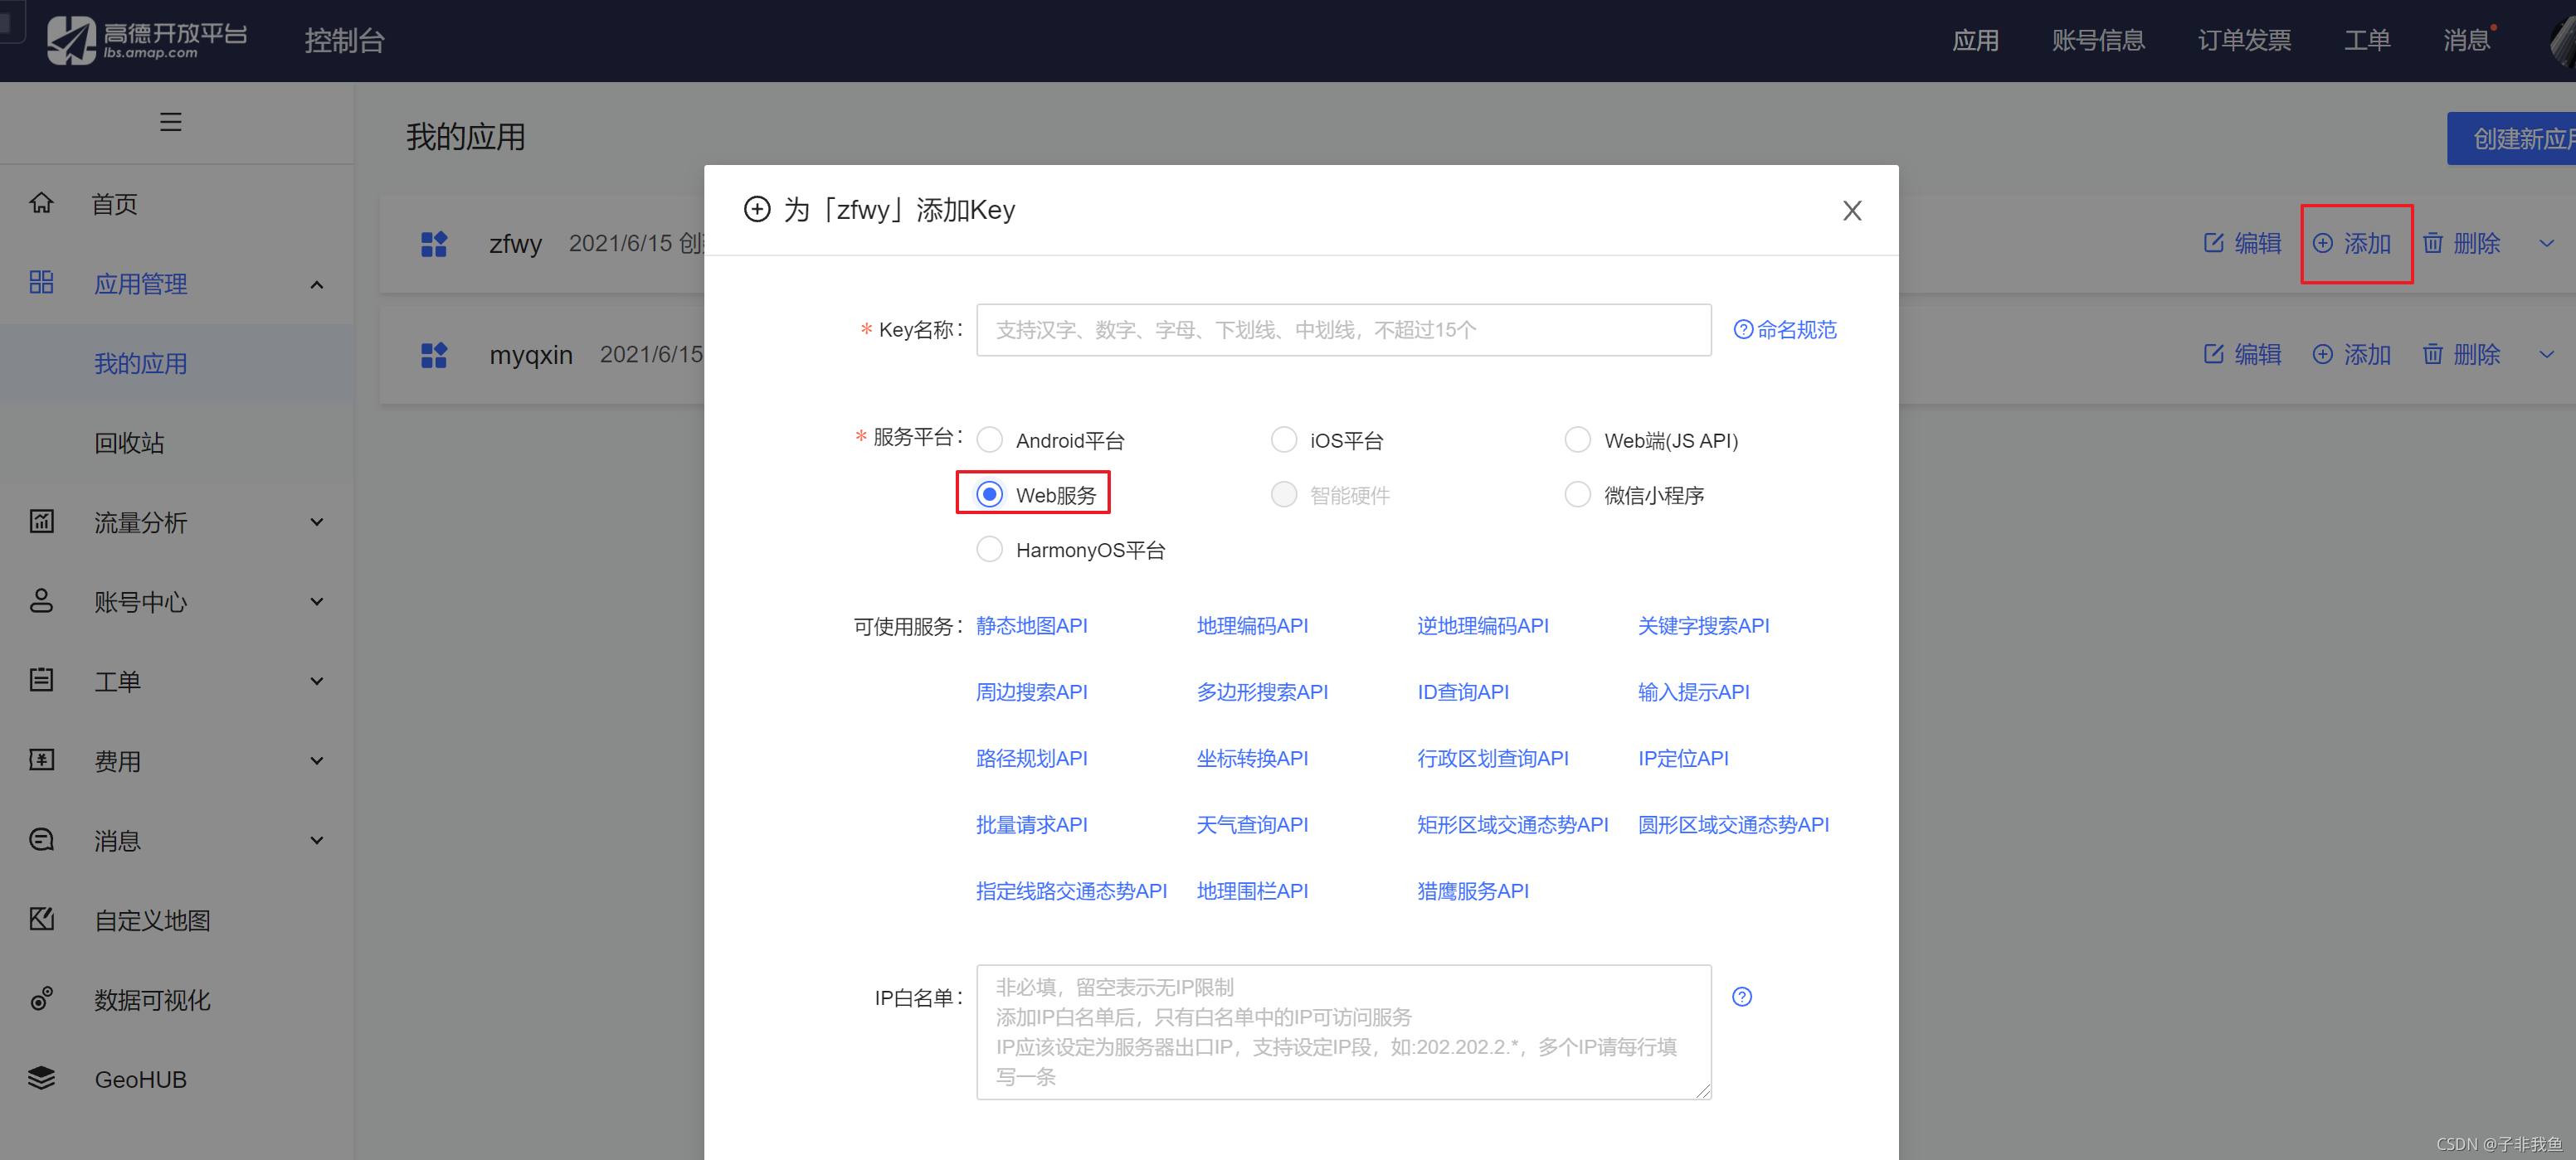This screenshot has height=1160, width=2576.
Task: Open 消息 in the top navigation
Action: (x=2466, y=40)
